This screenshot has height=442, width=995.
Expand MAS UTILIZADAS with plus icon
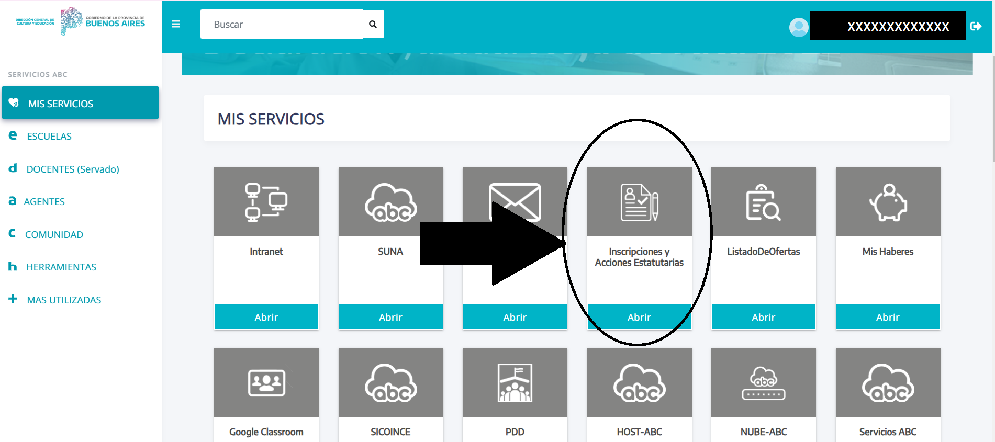point(13,299)
